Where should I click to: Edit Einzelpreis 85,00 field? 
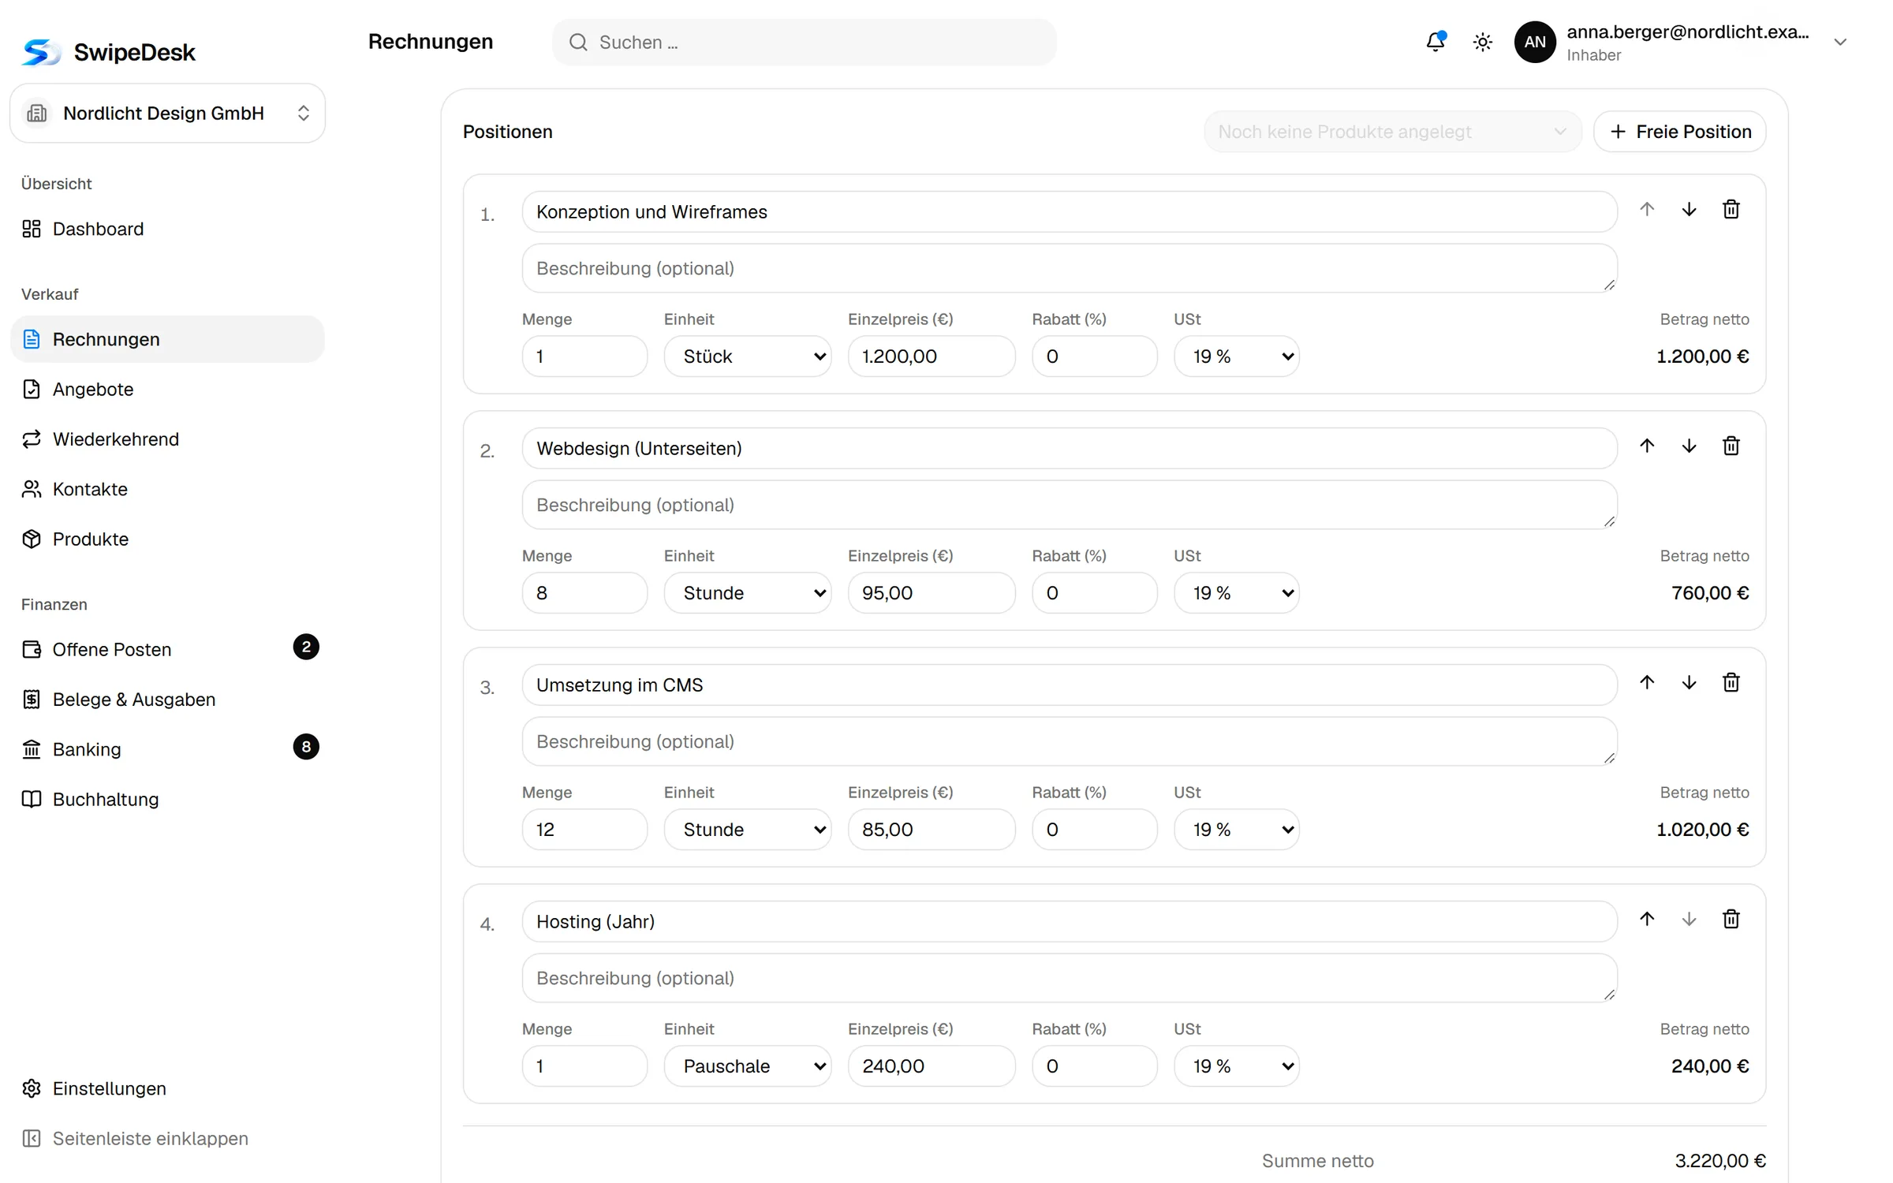coord(932,830)
